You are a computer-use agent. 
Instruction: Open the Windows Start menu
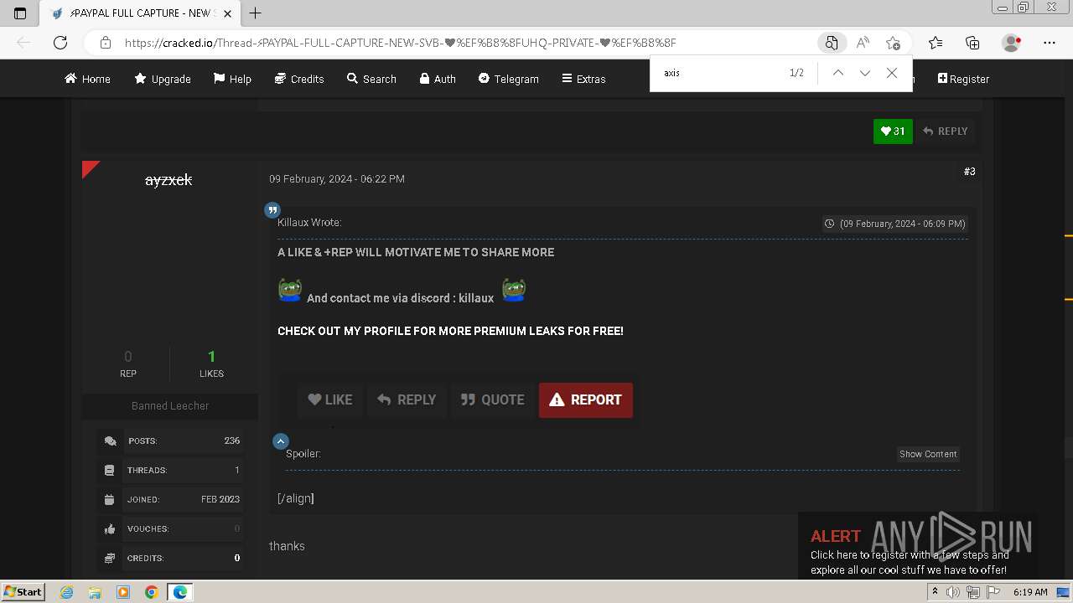23,591
